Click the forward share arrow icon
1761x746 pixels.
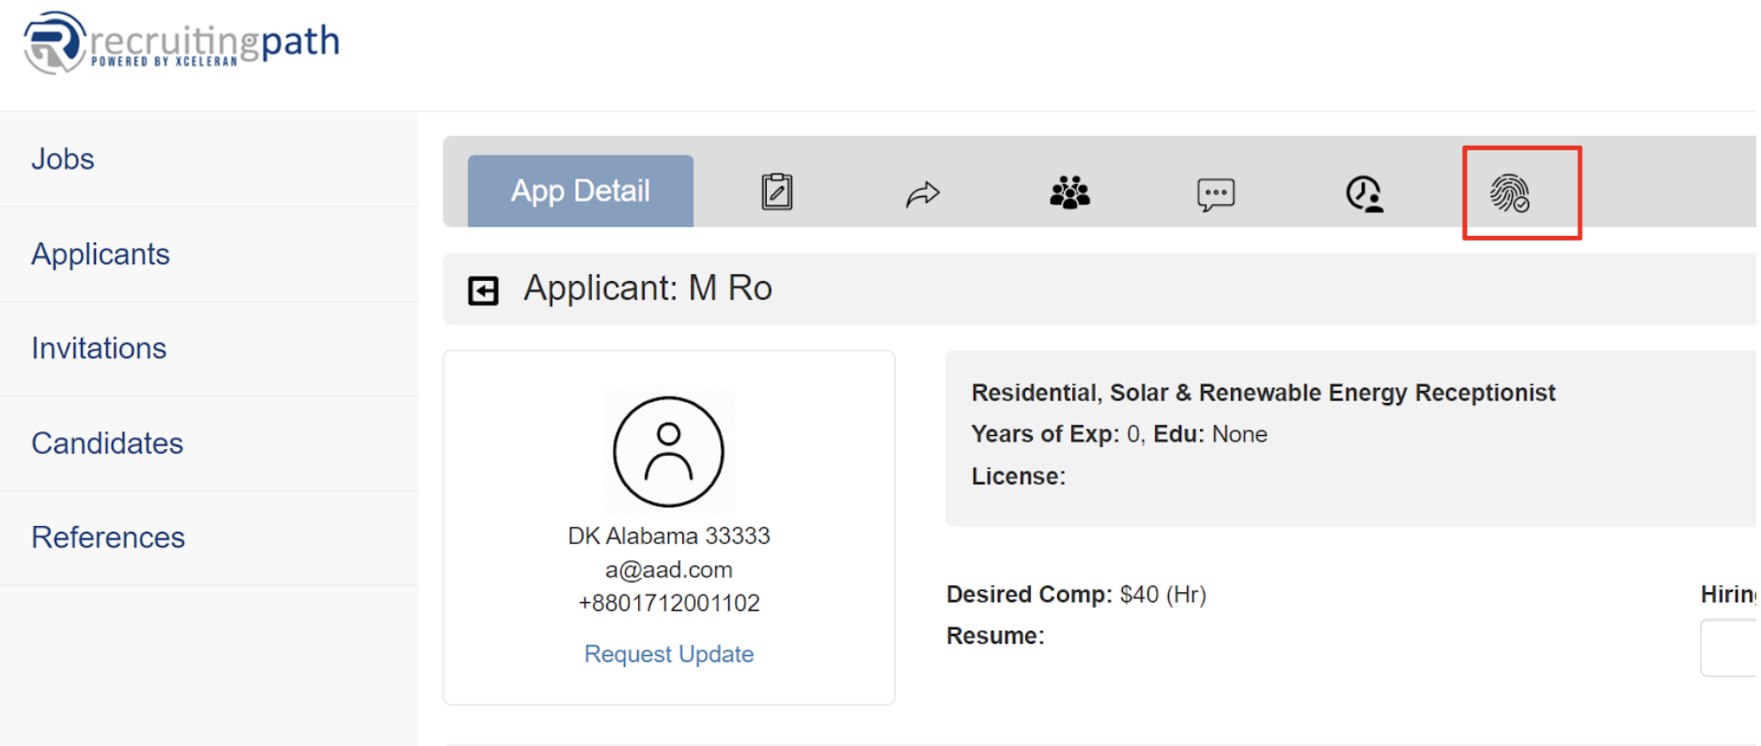click(x=923, y=194)
